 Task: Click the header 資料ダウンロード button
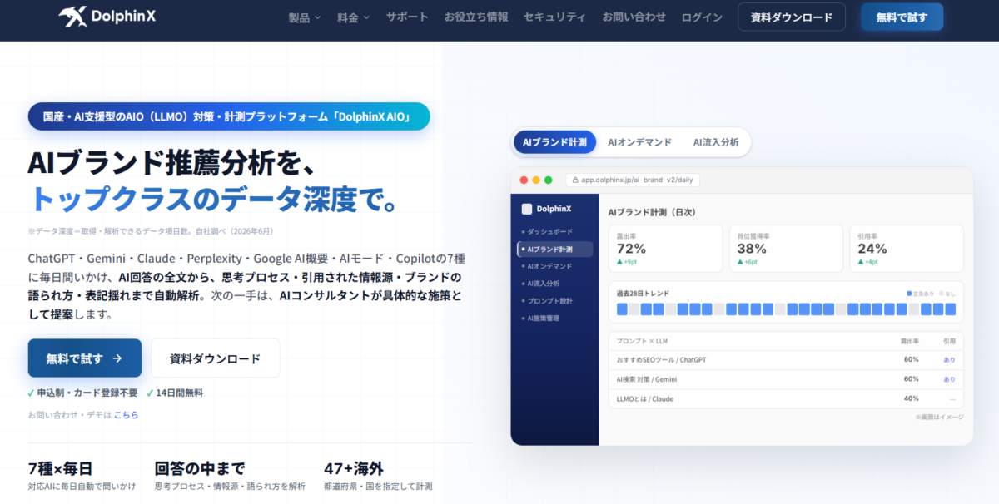[x=791, y=17]
